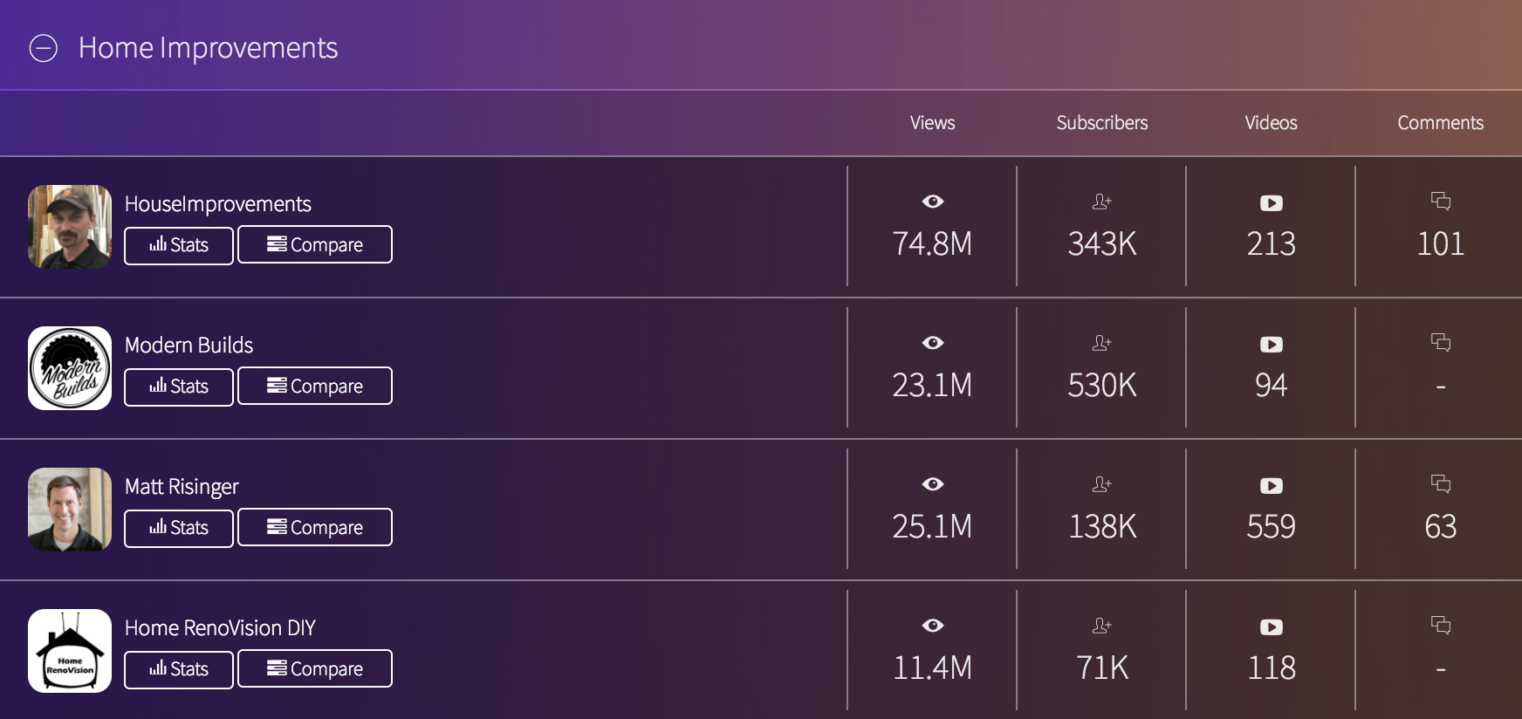Click the Matt Risinger subscribers icon

click(x=1101, y=484)
